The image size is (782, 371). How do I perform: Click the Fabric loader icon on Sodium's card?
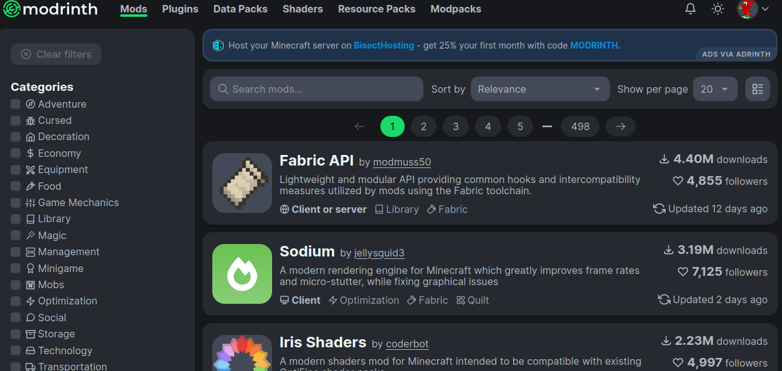(410, 300)
